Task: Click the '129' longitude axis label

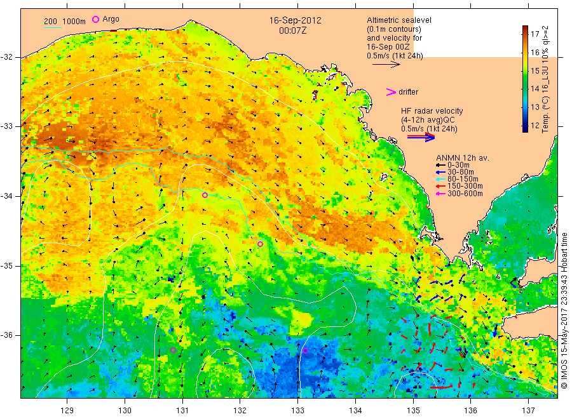Action: pyautogui.click(x=67, y=411)
